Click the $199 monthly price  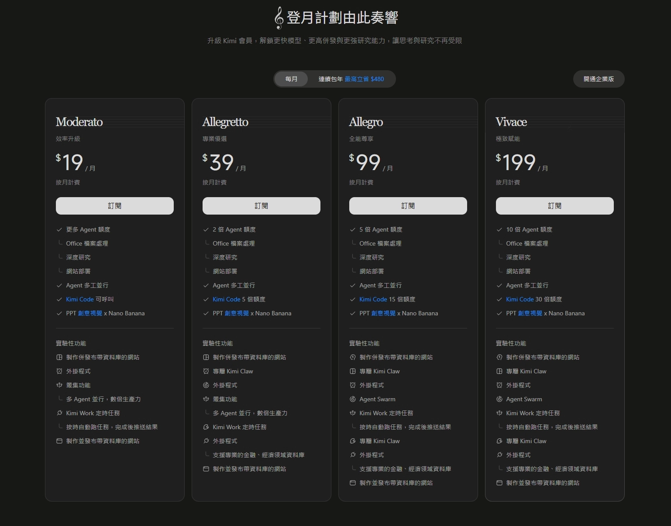pos(516,162)
